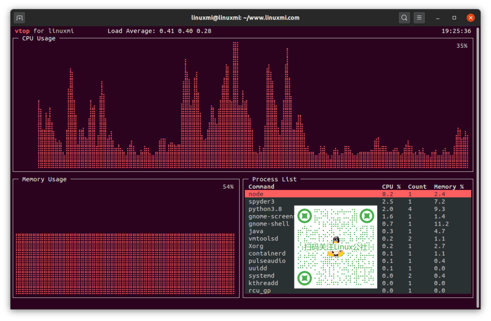Click the python3.8 process entry
The width and height of the screenshot is (491, 321).
coord(265,209)
